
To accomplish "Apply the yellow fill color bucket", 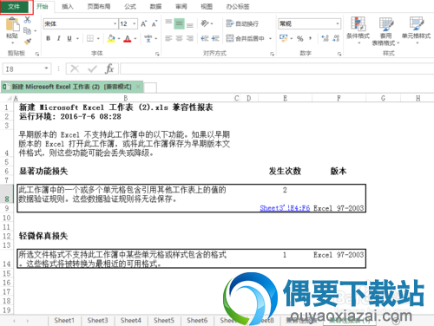I will [x=111, y=38].
